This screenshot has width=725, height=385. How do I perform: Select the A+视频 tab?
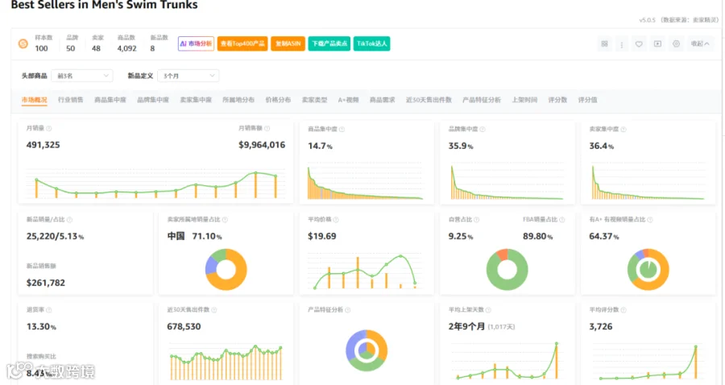pos(348,100)
